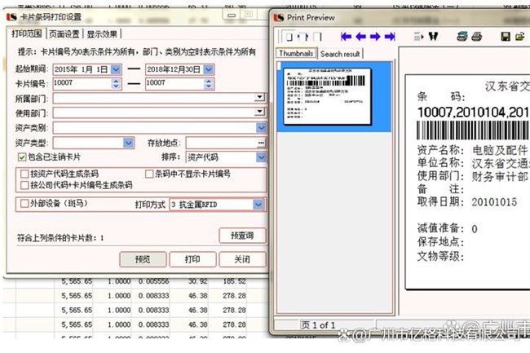Click the 预览 button
Screen dimensions: 530x353
(142, 259)
